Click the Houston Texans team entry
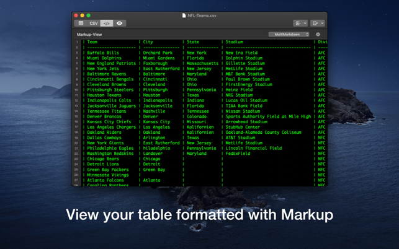This screenshot has height=249, width=399. click(104, 95)
